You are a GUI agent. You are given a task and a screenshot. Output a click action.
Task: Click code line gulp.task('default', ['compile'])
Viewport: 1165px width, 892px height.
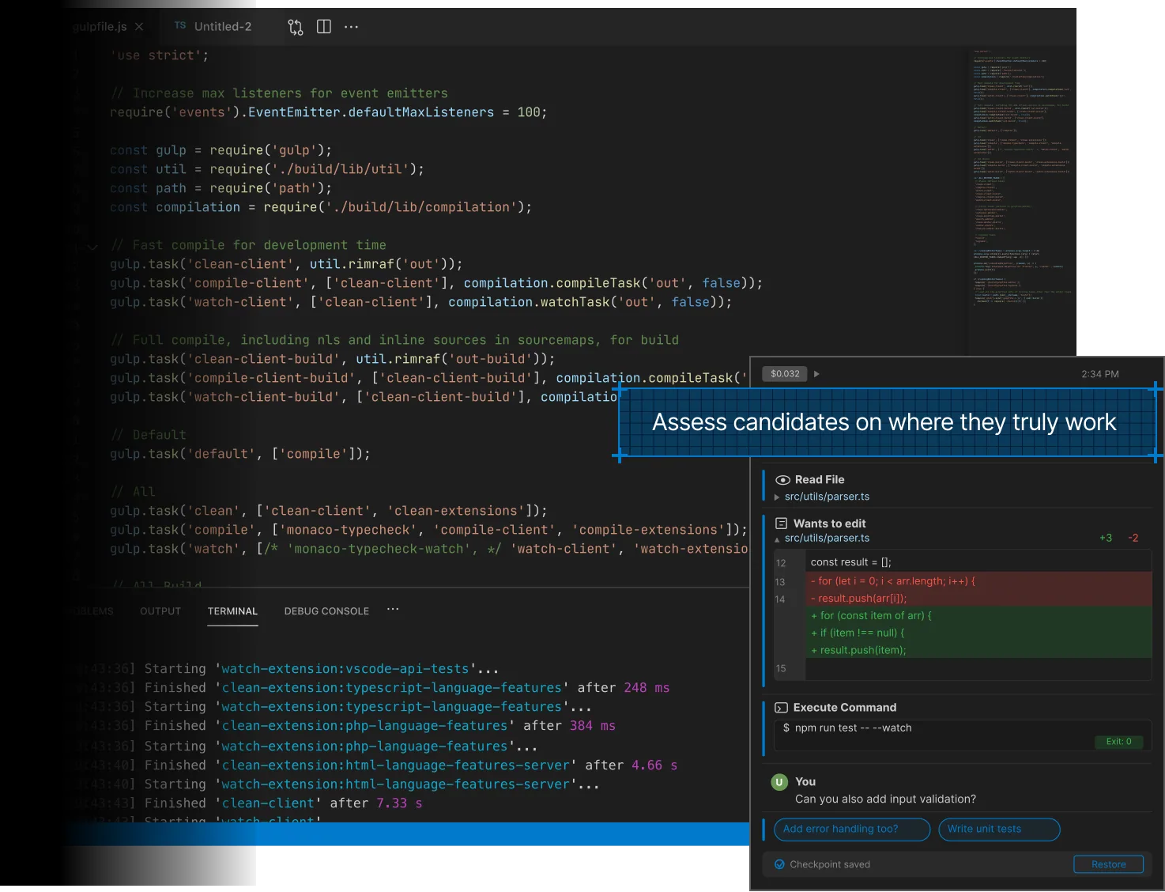tap(240, 454)
